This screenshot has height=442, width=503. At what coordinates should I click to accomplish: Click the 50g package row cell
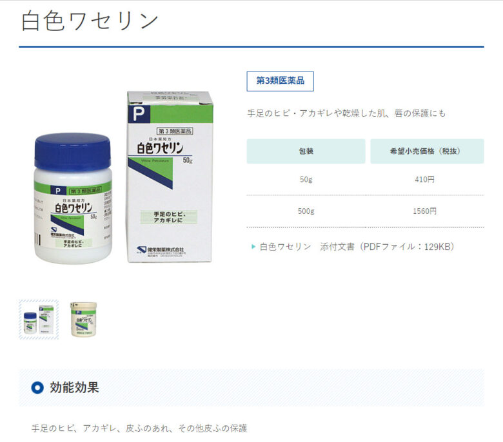coord(306,180)
